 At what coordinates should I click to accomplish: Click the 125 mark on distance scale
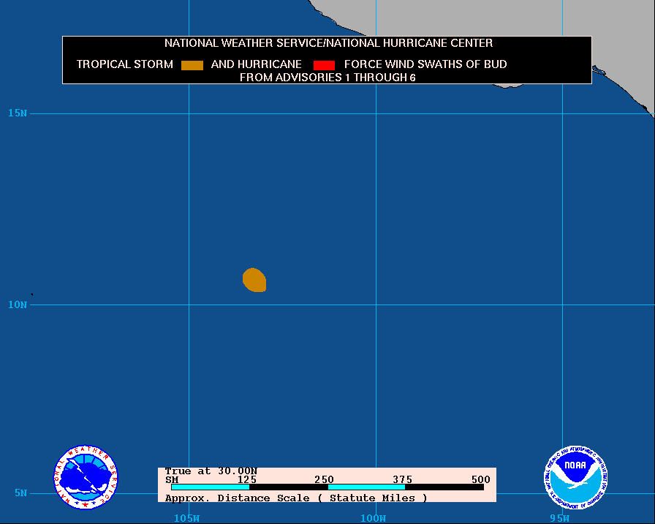point(247,479)
